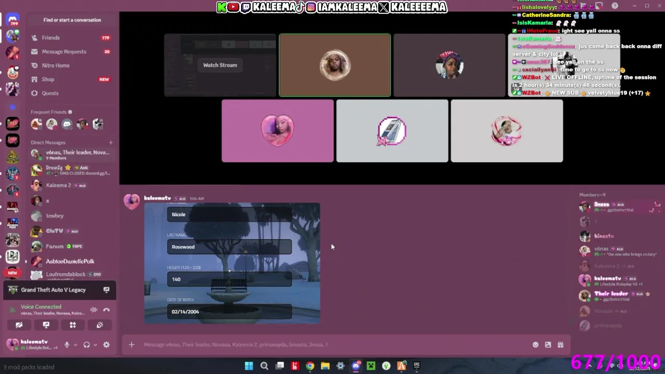Open the clown emoji server
This screenshot has width=665, height=374.
12,73
